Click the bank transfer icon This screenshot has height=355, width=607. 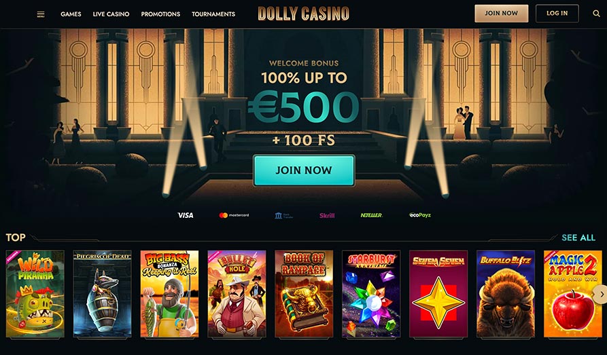click(x=283, y=215)
